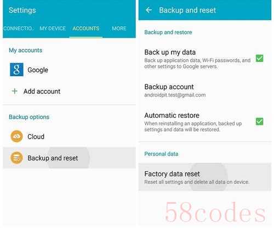
Task: Tap Factory data reset option
Action: 205,177
